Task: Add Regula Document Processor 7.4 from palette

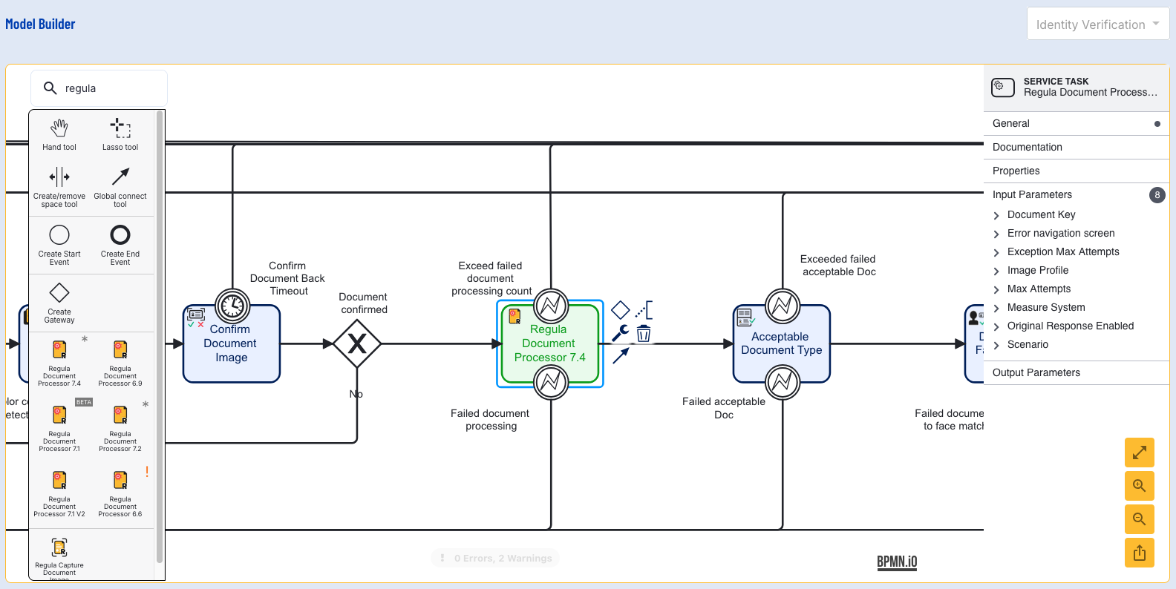Action: point(59,363)
